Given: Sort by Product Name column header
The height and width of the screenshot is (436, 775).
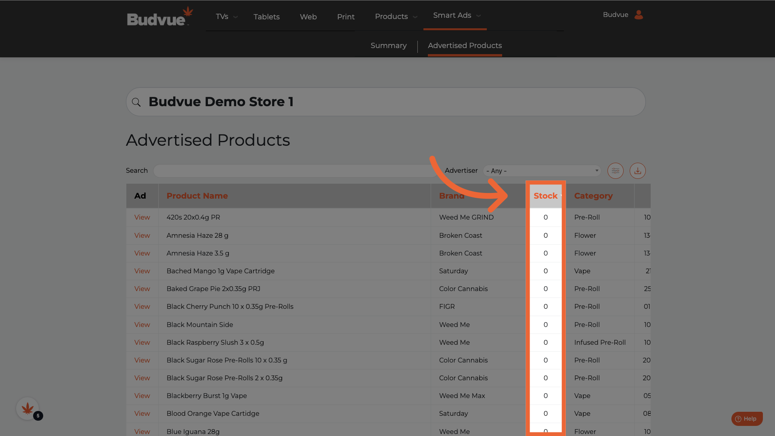Looking at the screenshot, I should coord(197,196).
